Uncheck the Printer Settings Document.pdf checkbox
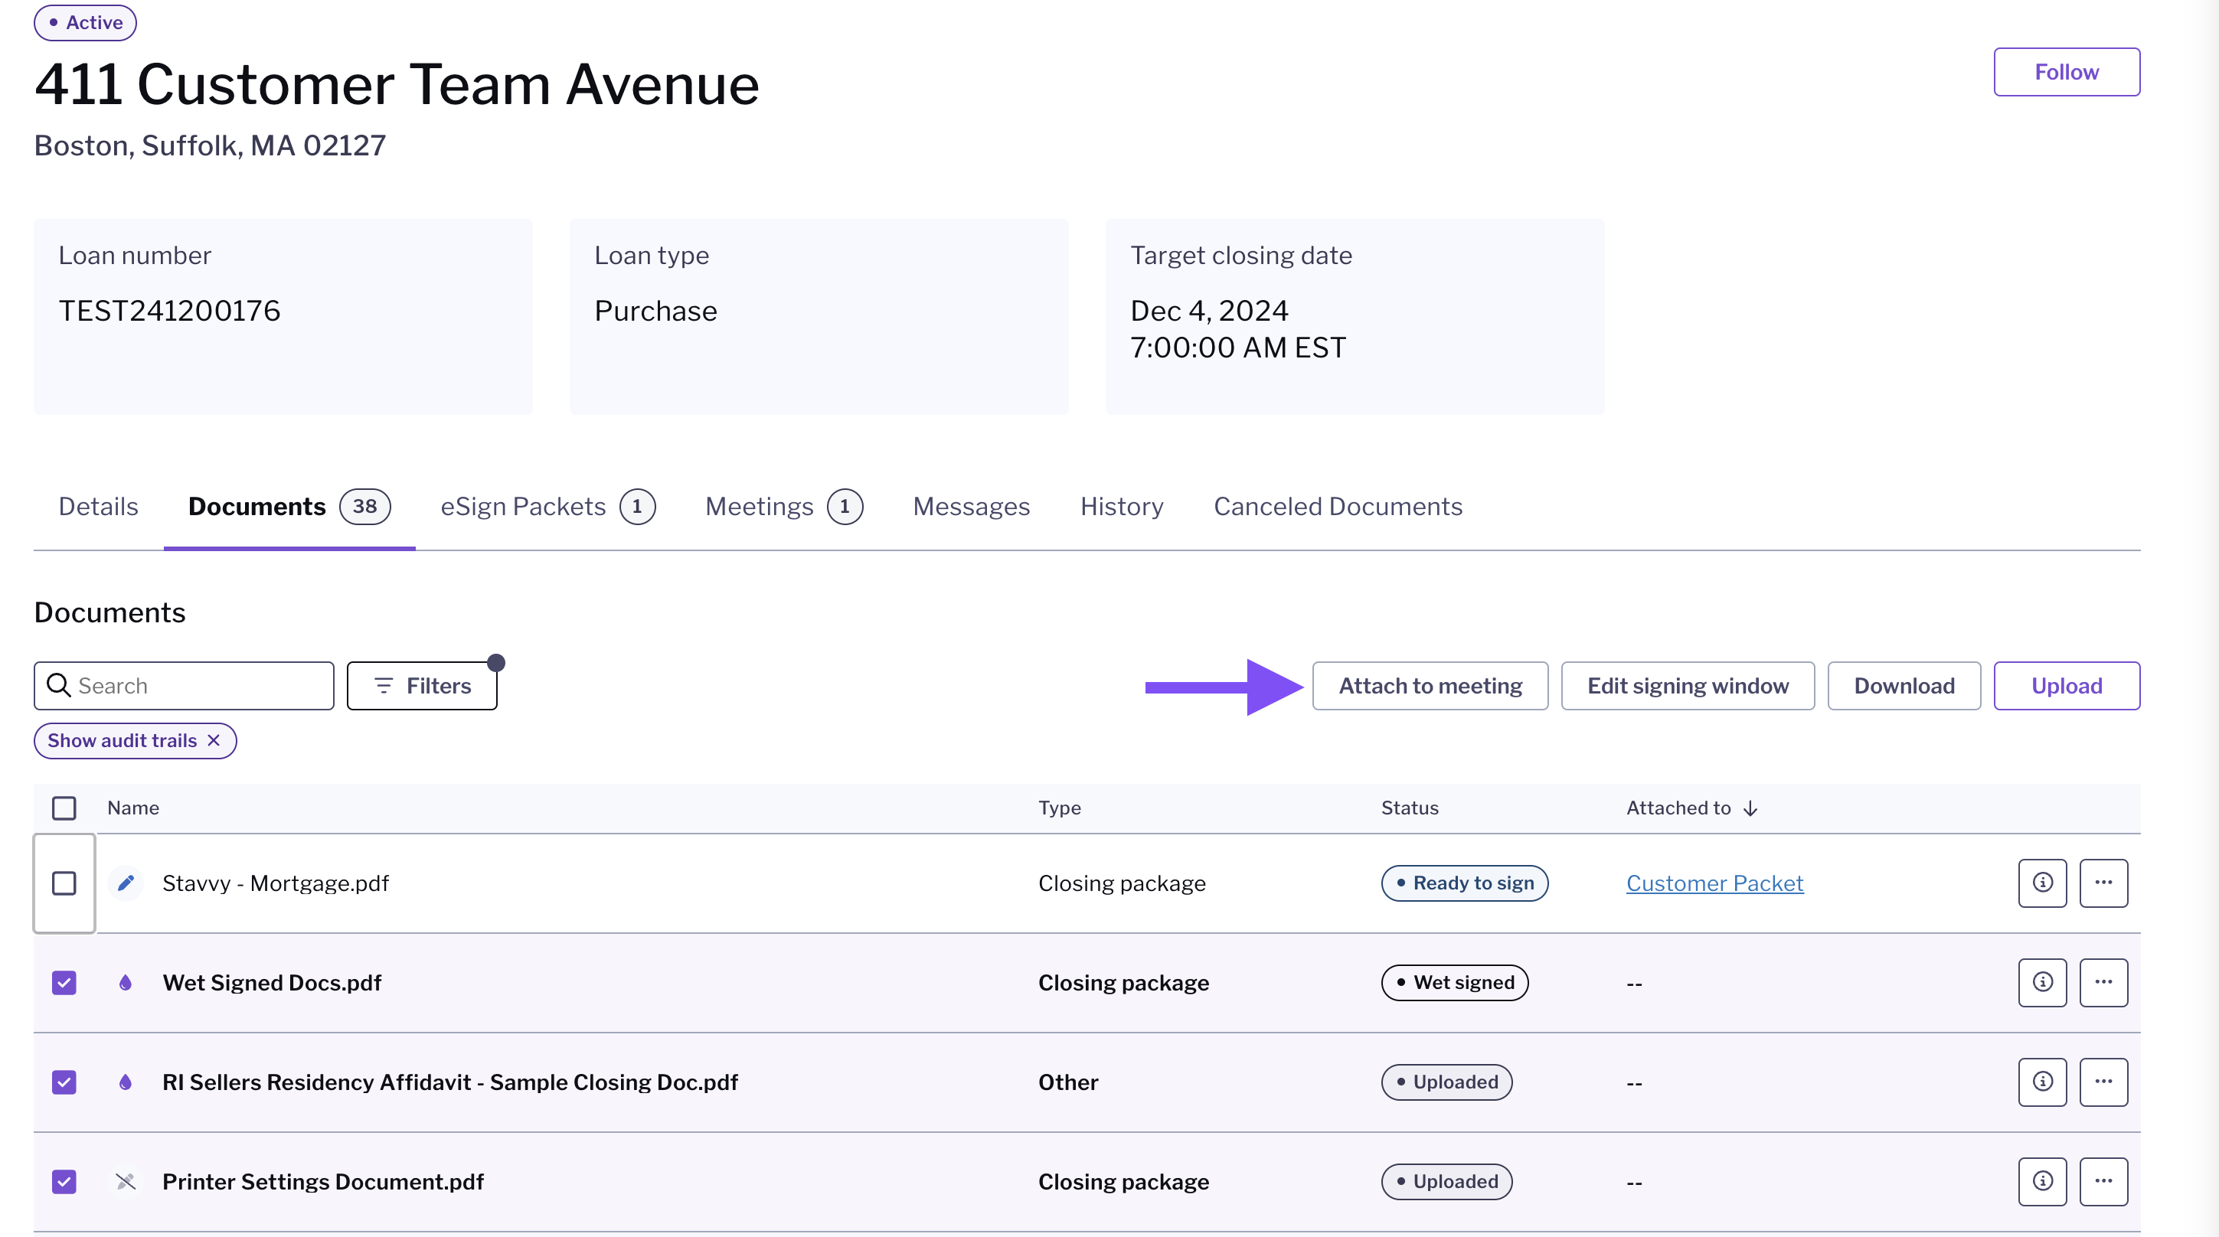The image size is (2219, 1237). click(x=64, y=1181)
